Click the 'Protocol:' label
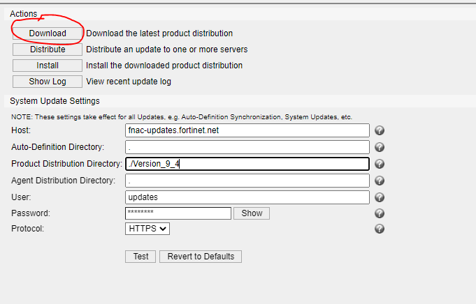The image size is (476, 304). pos(28,228)
